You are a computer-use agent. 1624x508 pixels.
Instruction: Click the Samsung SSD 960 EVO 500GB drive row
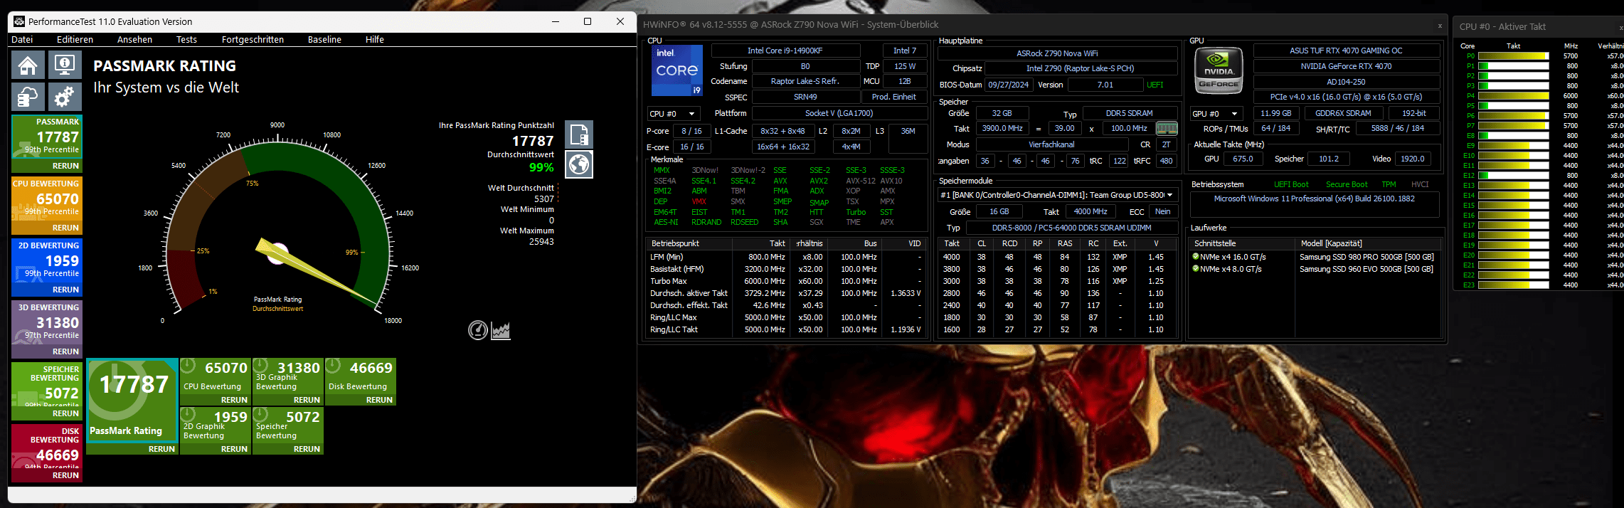pyautogui.click(x=1315, y=269)
